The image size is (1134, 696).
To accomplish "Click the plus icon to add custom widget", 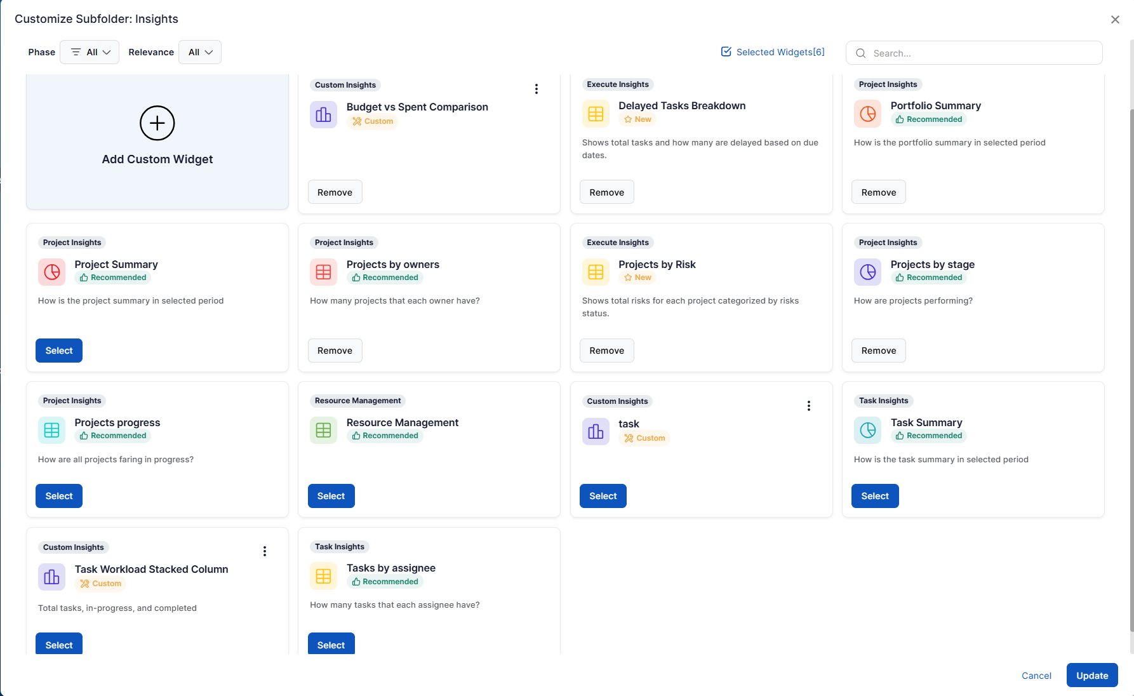I will [x=157, y=123].
